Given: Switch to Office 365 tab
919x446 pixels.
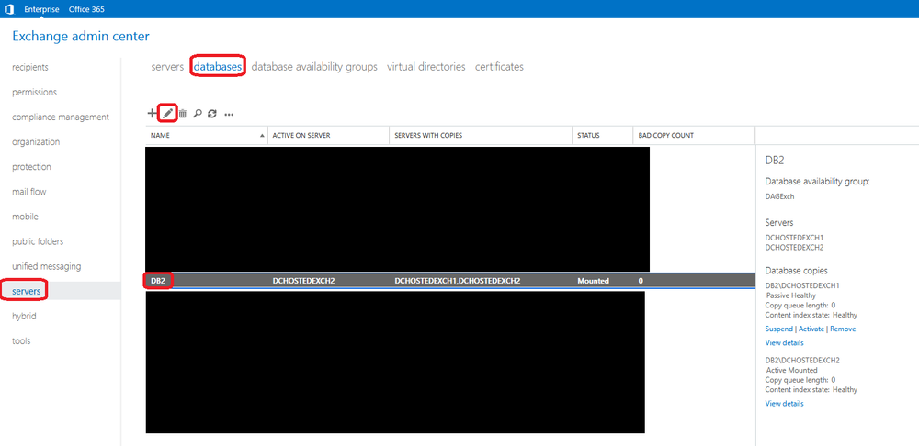Looking at the screenshot, I should [x=86, y=9].
